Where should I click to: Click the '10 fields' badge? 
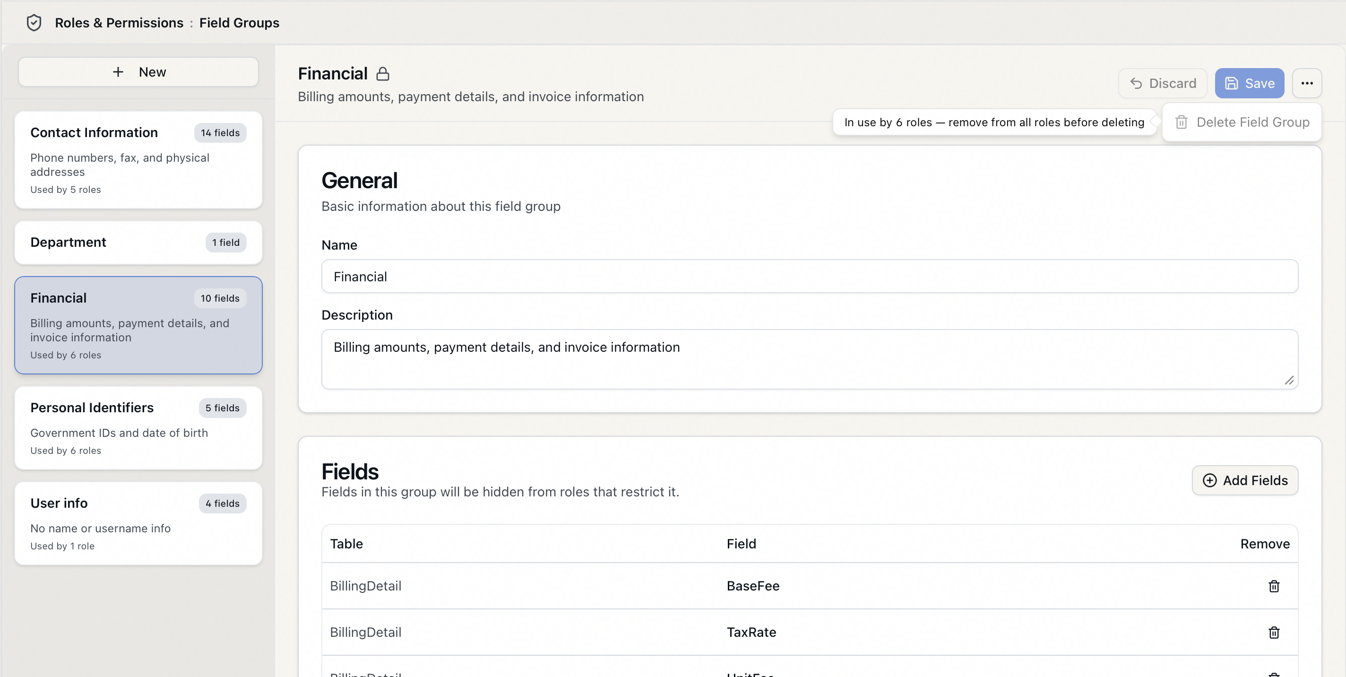point(220,298)
